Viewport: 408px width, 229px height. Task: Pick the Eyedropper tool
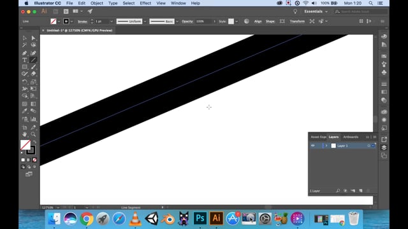pos(24,111)
